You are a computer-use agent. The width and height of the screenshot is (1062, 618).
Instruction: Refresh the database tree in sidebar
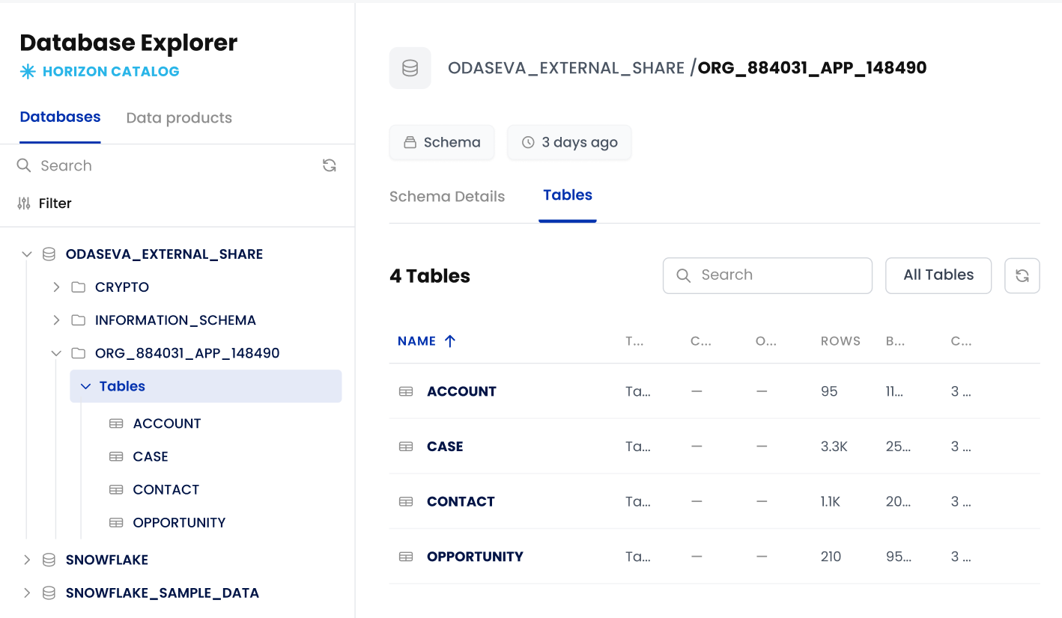pyautogui.click(x=329, y=165)
